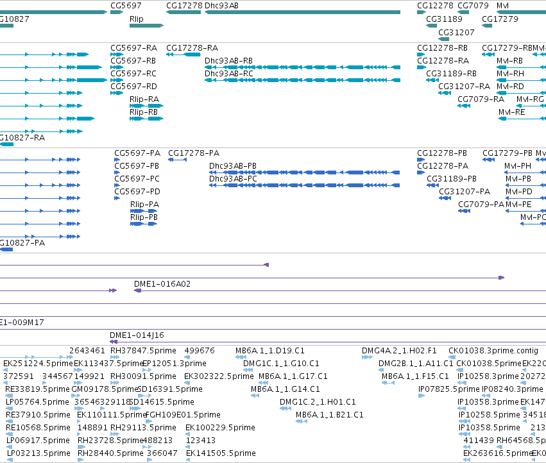Click transcript Mvl-RD label

[510, 87]
